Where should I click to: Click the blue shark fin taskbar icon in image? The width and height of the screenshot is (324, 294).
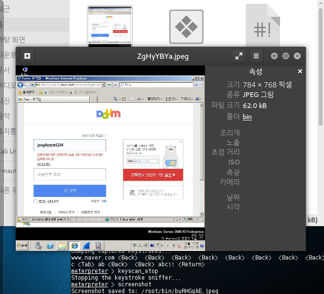pos(87,246)
